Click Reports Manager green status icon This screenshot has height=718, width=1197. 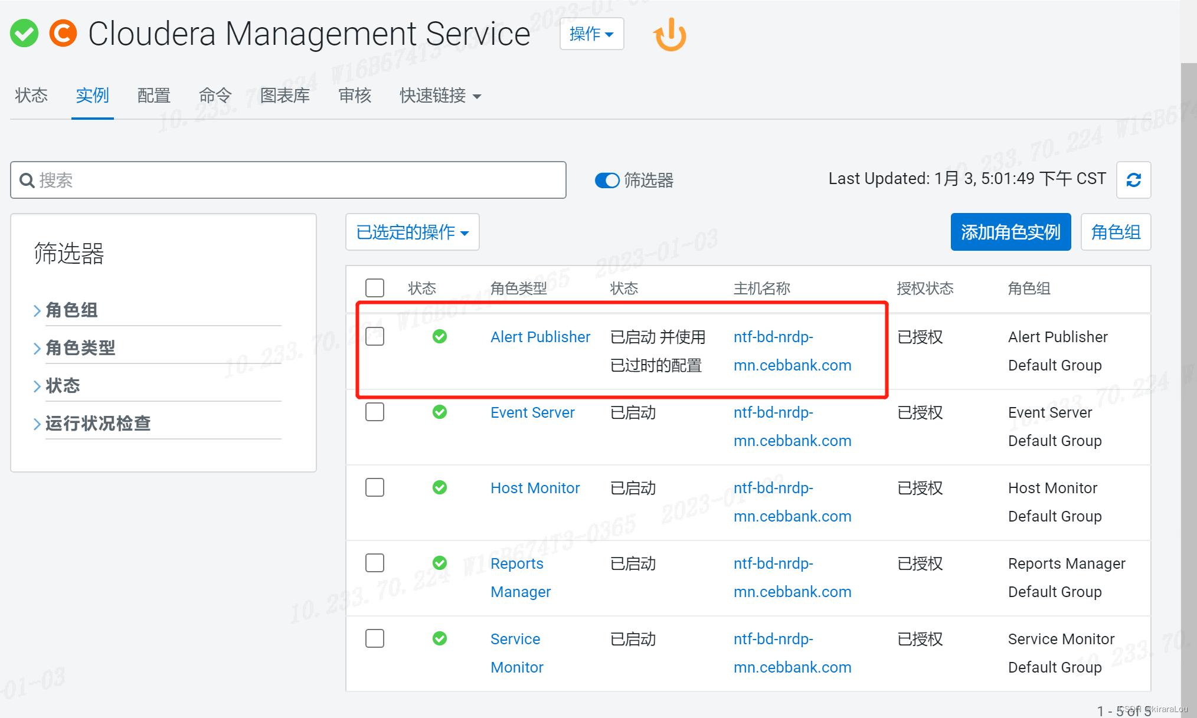[x=440, y=563]
